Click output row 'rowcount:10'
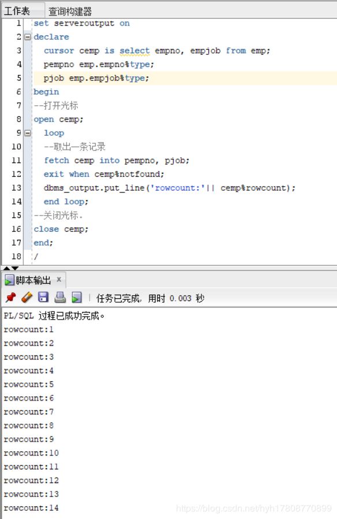 pos(31,453)
